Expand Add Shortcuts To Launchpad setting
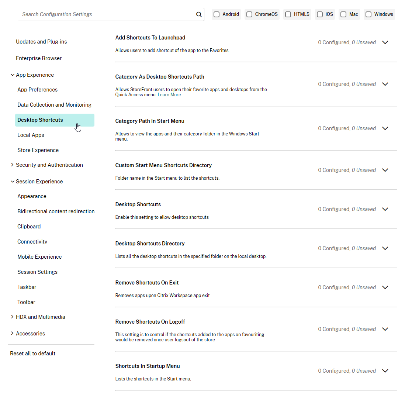 point(385,42)
